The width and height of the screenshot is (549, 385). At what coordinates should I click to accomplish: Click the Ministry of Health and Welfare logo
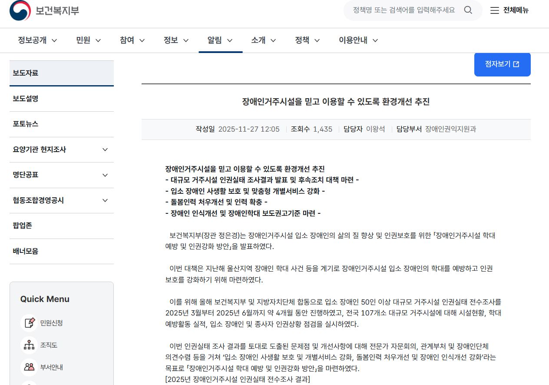(44, 10)
